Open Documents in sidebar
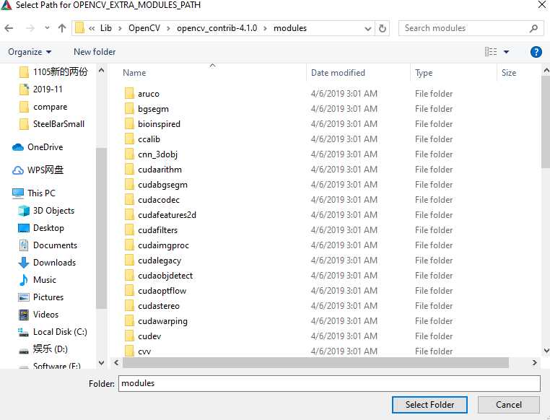This screenshot has width=550, height=420. [x=55, y=245]
